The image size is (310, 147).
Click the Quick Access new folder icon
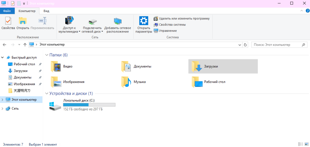coord(19,4)
